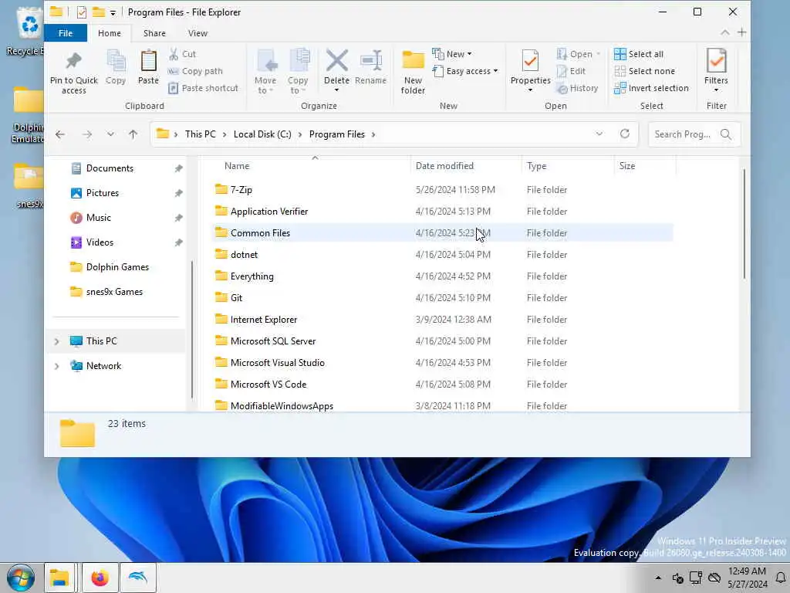Expand This PC tree node

56,341
